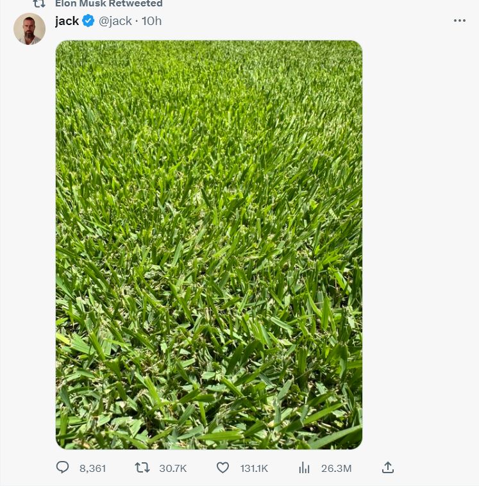Open jack's profile via the avatar photo

[29, 29]
